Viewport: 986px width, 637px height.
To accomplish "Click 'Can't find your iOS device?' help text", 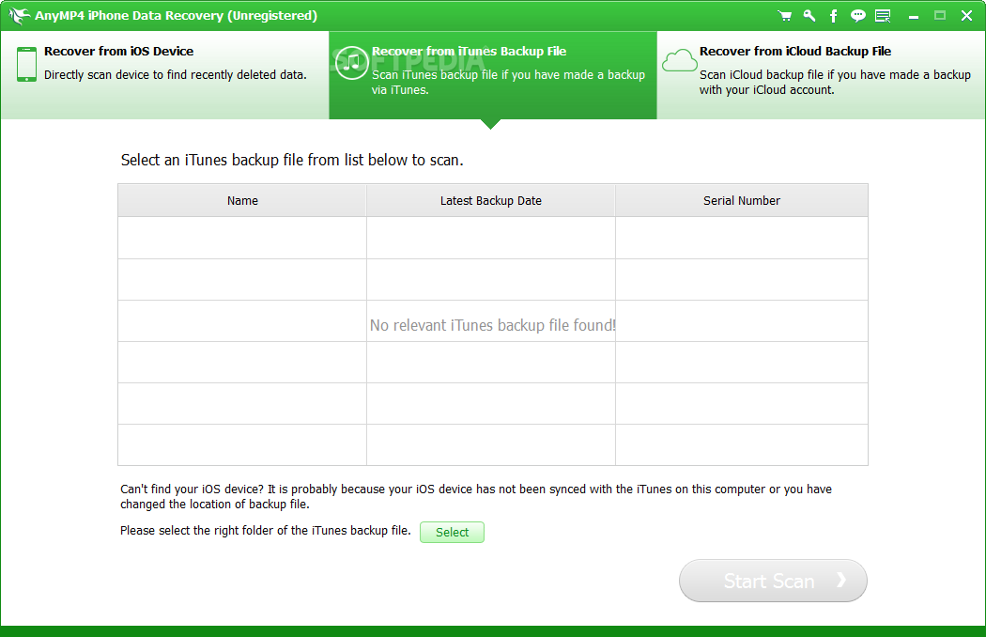I will click(476, 497).
